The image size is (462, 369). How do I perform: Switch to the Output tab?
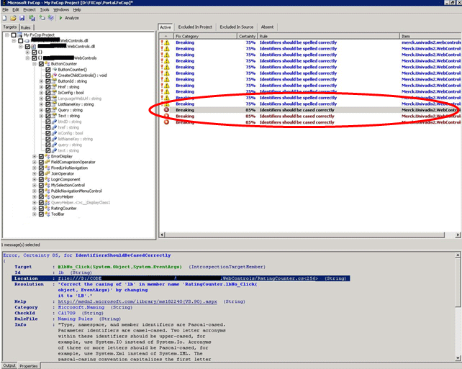pyautogui.click(x=9, y=365)
